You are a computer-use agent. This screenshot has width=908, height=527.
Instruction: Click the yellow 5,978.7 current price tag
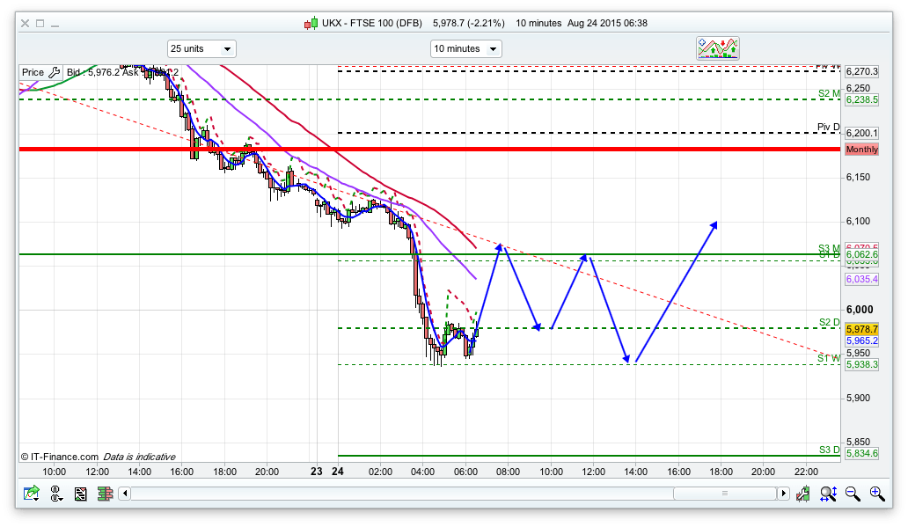(x=861, y=328)
